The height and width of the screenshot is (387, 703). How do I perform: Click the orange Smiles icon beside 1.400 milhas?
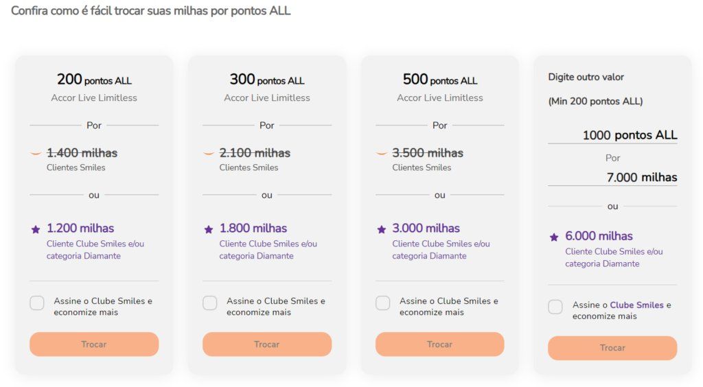point(36,153)
